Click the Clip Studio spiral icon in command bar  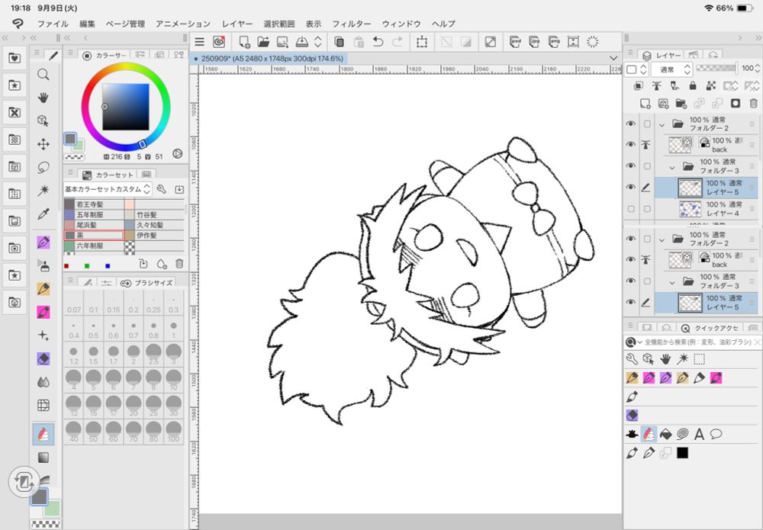[x=219, y=42]
